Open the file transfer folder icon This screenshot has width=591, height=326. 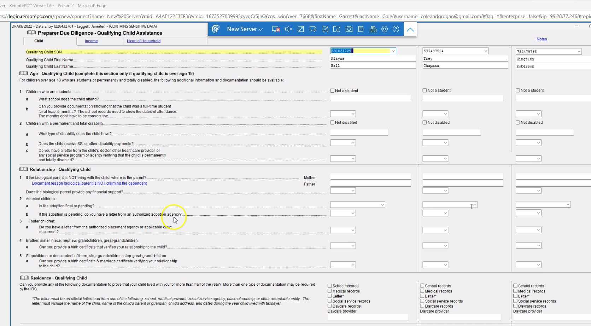point(337,29)
